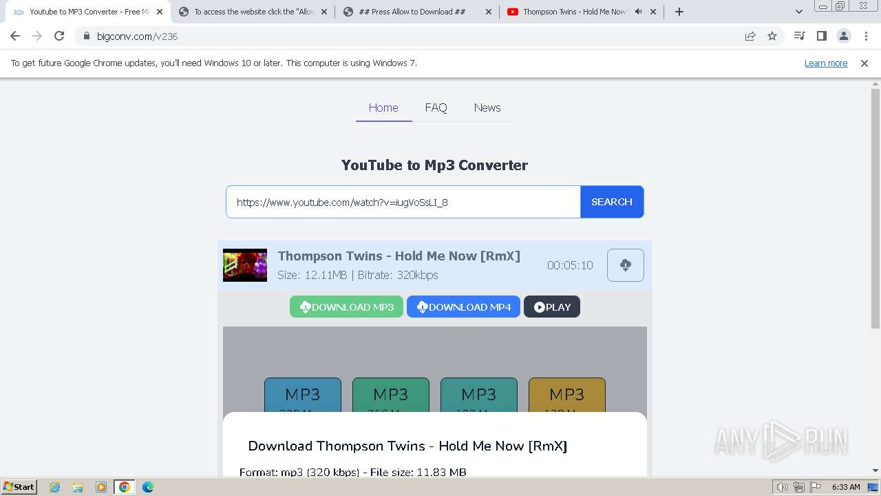Select Chrome taskbar icon

125,487
